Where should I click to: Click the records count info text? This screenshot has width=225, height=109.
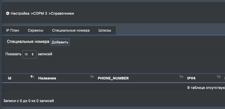pyautogui.click(x=29, y=101)
